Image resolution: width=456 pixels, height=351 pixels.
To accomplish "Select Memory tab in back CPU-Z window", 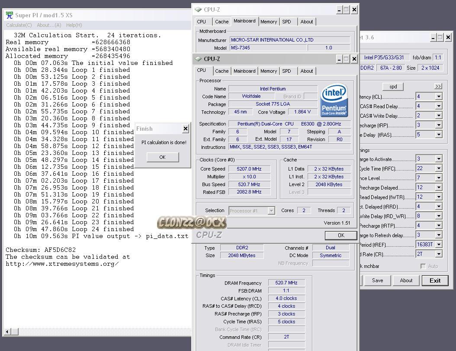I will tap(268, 22).
